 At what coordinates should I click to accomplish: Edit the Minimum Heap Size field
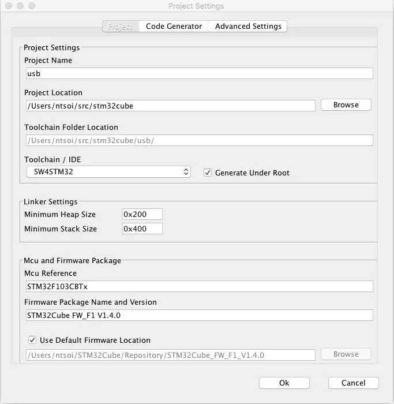142,215
